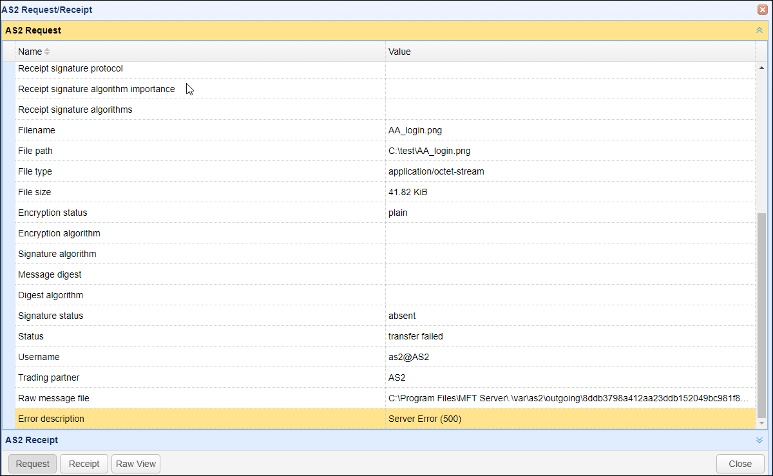The width and height of the screenshot is (773, 476).
Task: Click the Close button at the bottom
Action: pyautogui.click(x=740, y=464)
